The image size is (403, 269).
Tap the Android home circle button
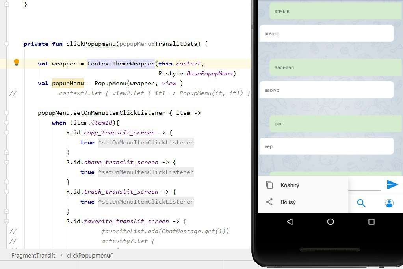(x=331, y=222)
